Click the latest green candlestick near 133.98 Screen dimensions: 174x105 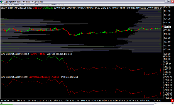(x=161, y=27)
